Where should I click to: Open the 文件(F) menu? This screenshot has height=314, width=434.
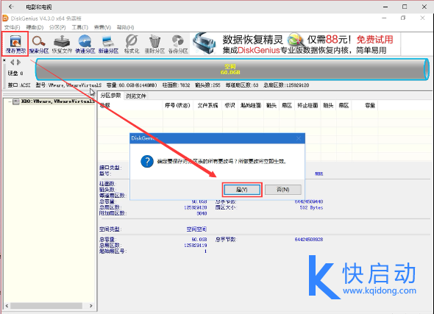coord(13,27)
